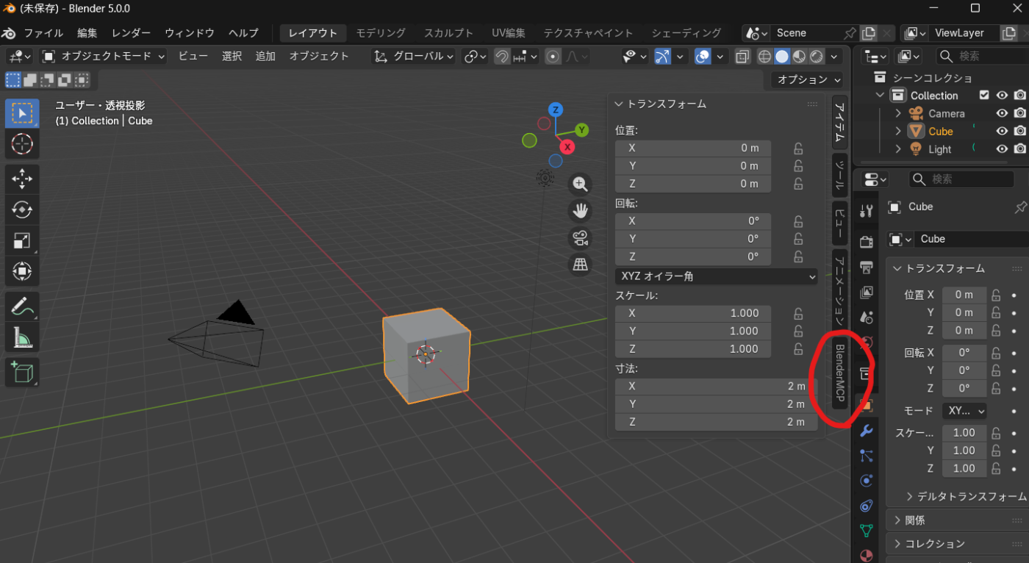Switch to the Sculpting workspace tab
The image size is (1029, 563).
(x=448, y=33)
